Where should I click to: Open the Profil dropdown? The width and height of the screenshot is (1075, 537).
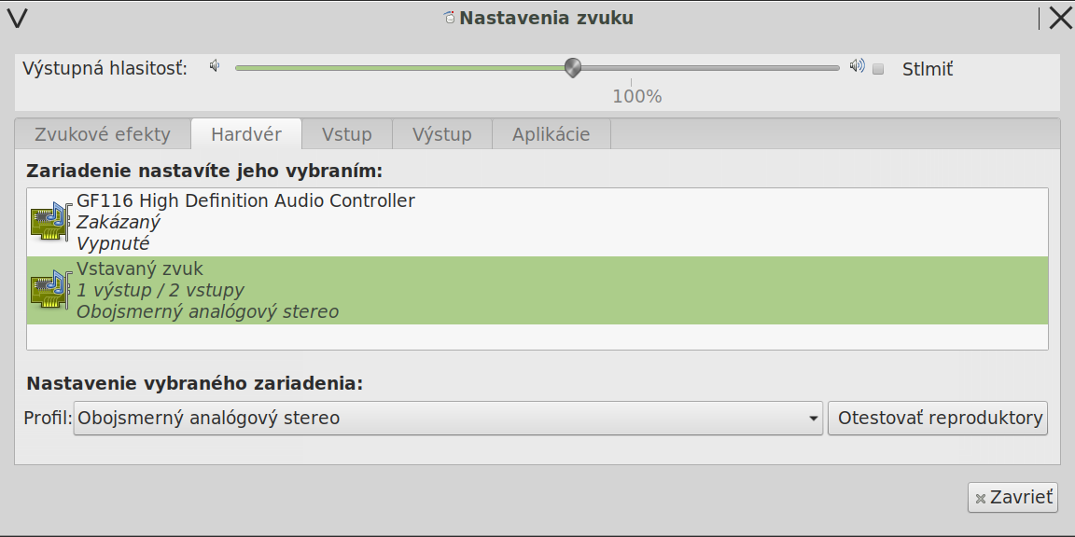(x=448, y=419)
